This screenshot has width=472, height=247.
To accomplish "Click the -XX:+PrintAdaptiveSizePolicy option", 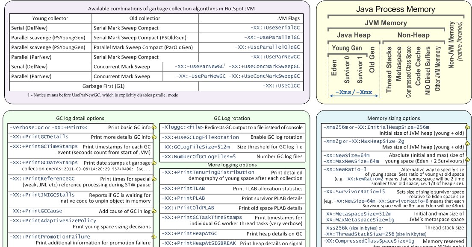I will point(53,221).
